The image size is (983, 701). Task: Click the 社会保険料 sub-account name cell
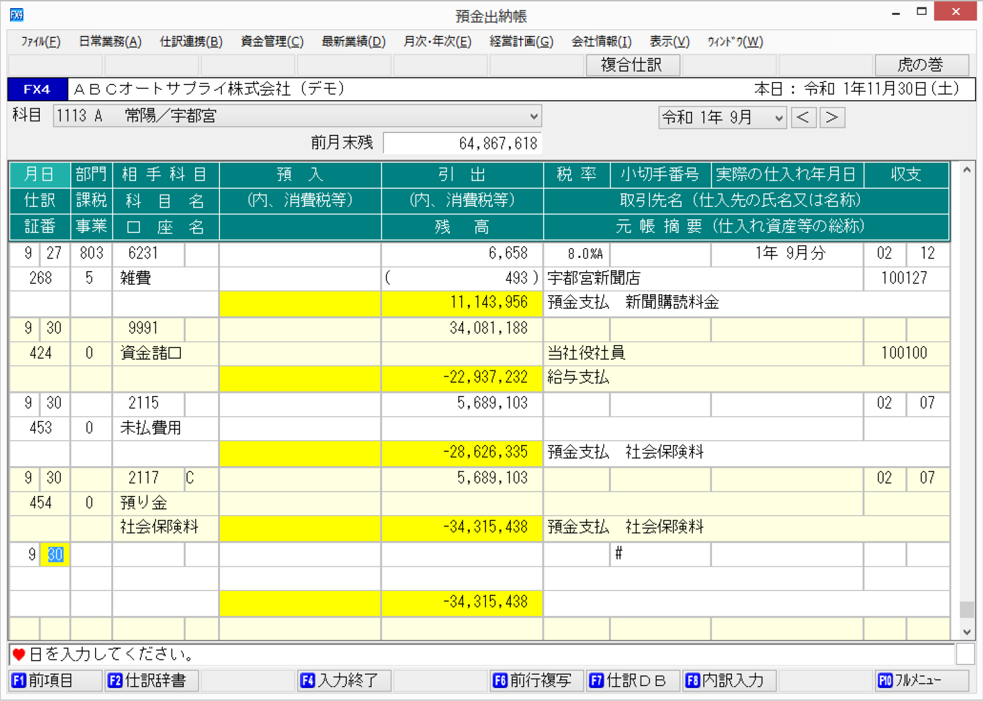pos(165,528)
